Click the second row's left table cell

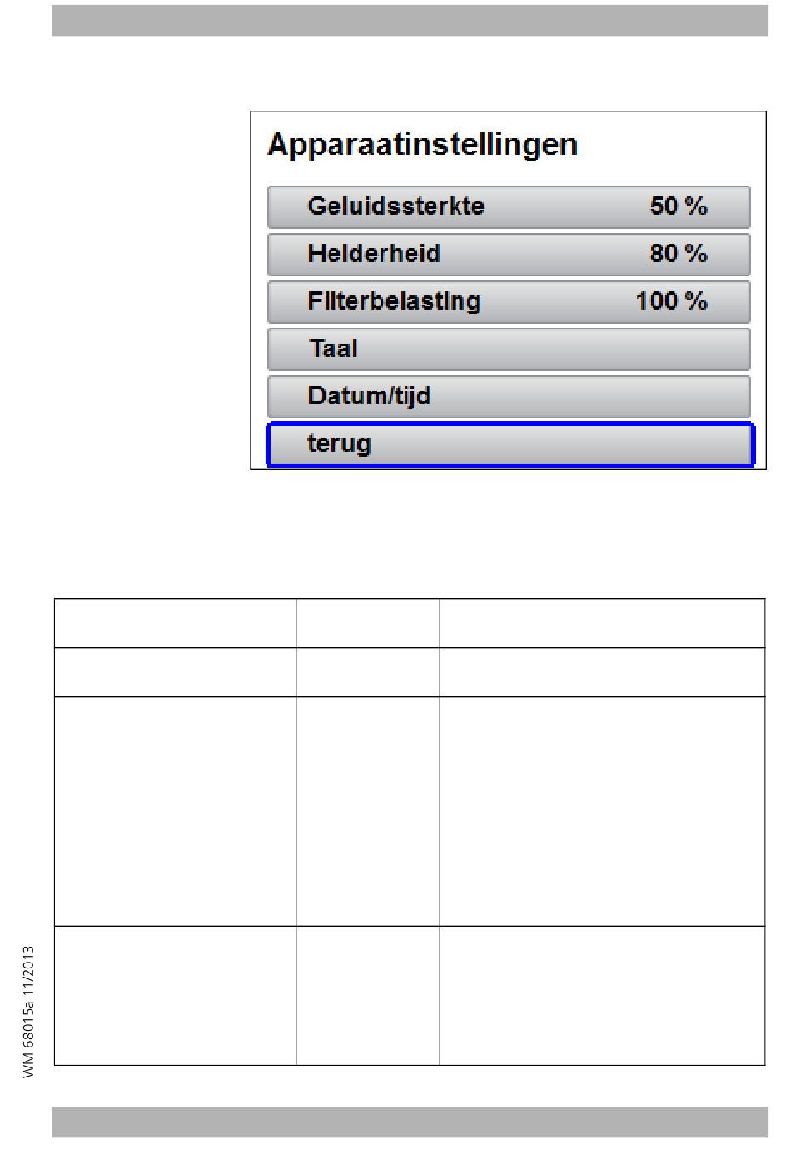click(x=175, y=672)
